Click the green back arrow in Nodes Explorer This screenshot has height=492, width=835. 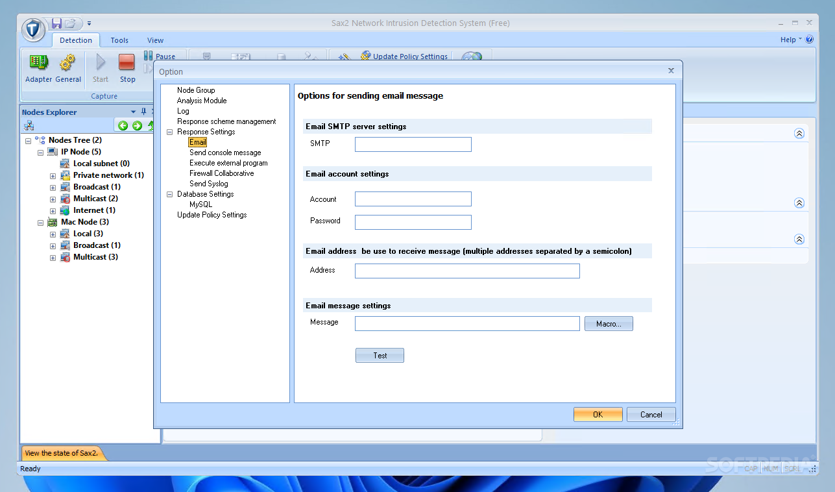point(123,126)
